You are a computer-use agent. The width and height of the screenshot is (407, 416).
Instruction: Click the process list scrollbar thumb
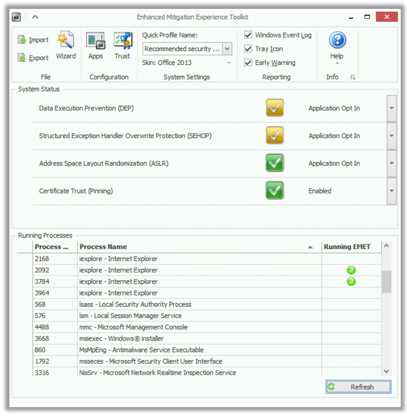(386, 282)
